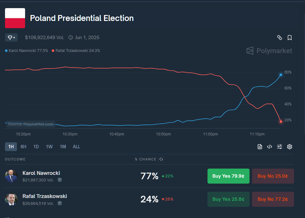Open the document icon beside the chart
Screen dimensions: 305x218
point(260,147)
